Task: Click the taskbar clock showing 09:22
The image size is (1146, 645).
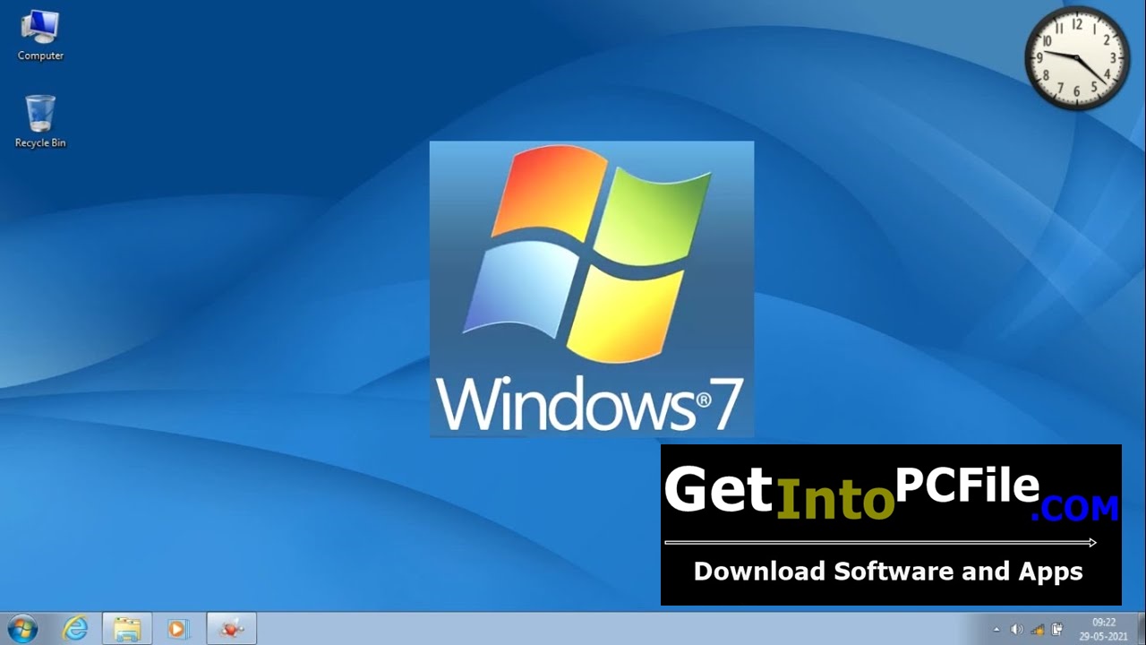Action: click(x=1104, y=622)
